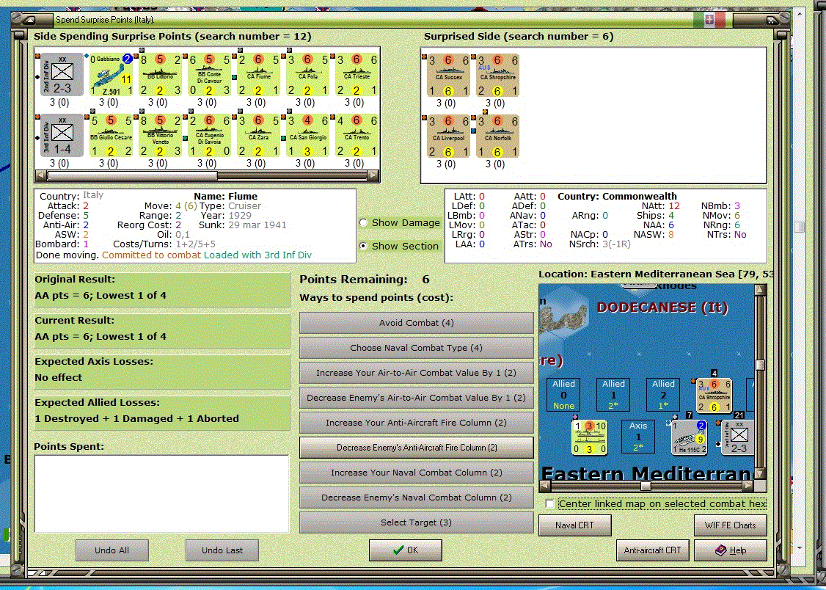This screenshot has height=590, width=826.
Task: Check Center linked map on selected combat hex
Action: pyautogui.click(x=549, y=503)
